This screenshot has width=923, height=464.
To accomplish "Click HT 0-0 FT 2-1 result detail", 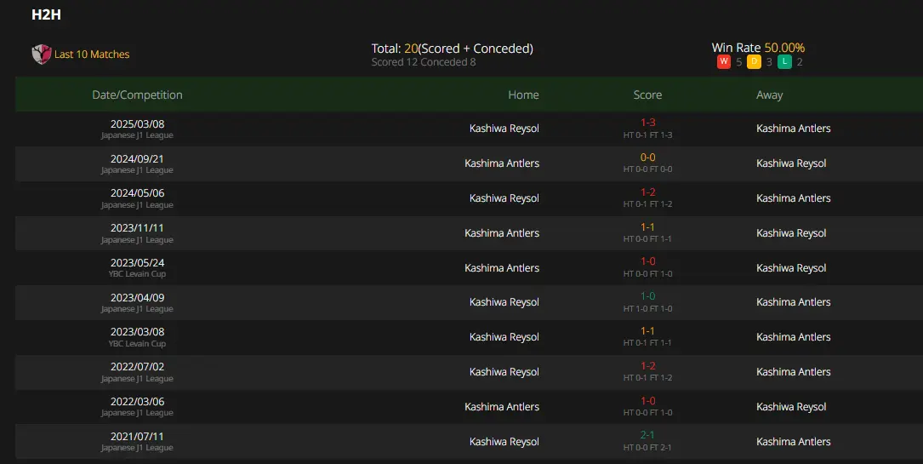I will (x=647, y=448).
